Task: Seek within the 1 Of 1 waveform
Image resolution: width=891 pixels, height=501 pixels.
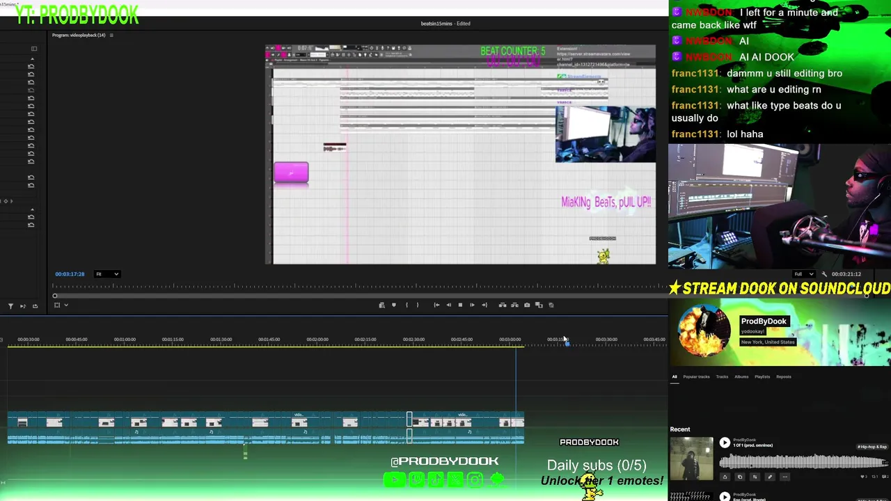Action: (x=803, y=461)
